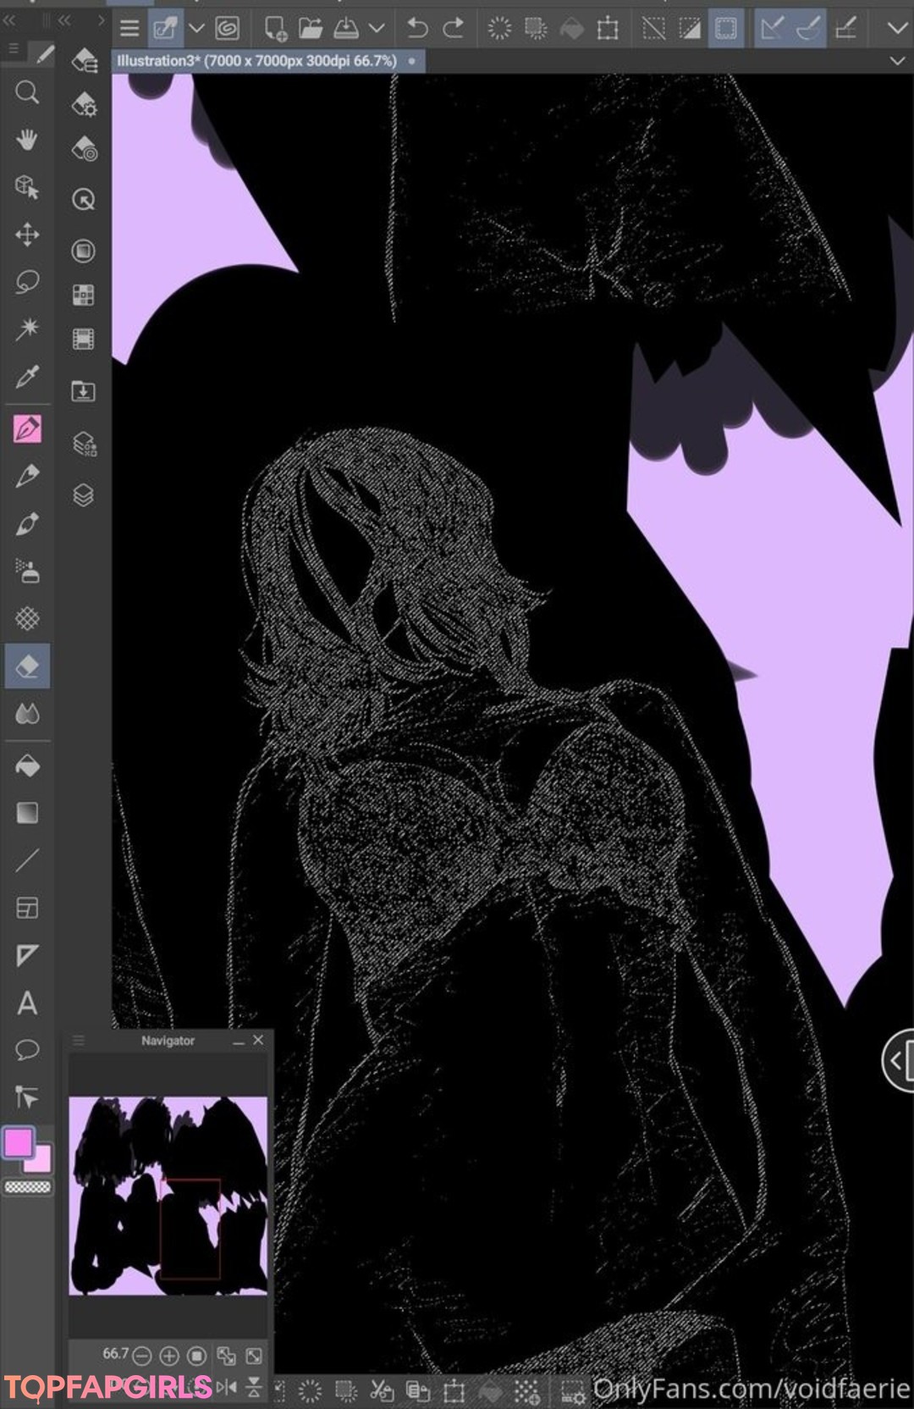The height and width of the screenshot is (1409, 914).
Task: Choose the Fill bucket tool
Action: pyautogui.click(x=27, y=766)
